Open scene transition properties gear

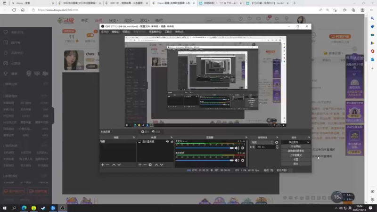coord(277,142)
